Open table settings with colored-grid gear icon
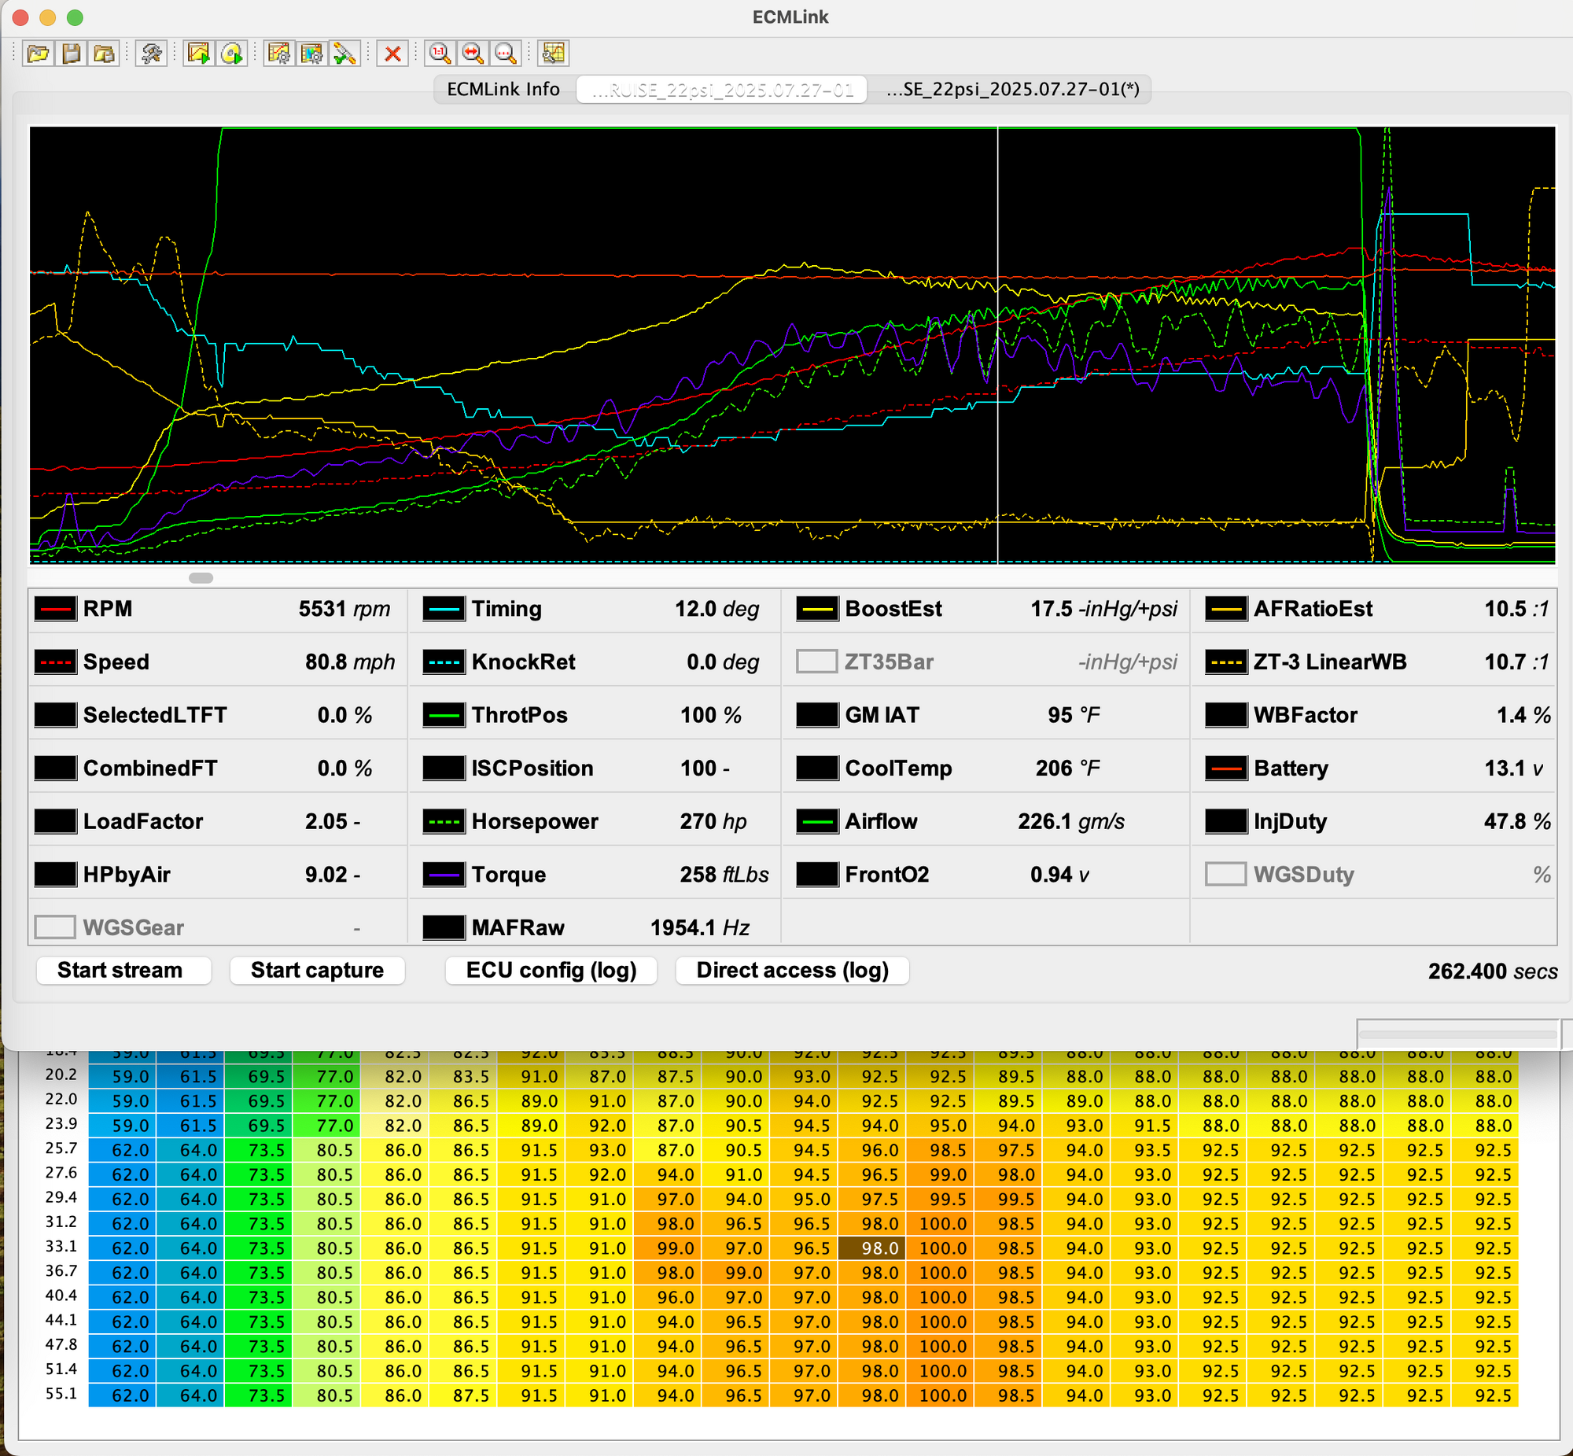The width and height of the screenshot is (1573, 1456). pos(312,53)
